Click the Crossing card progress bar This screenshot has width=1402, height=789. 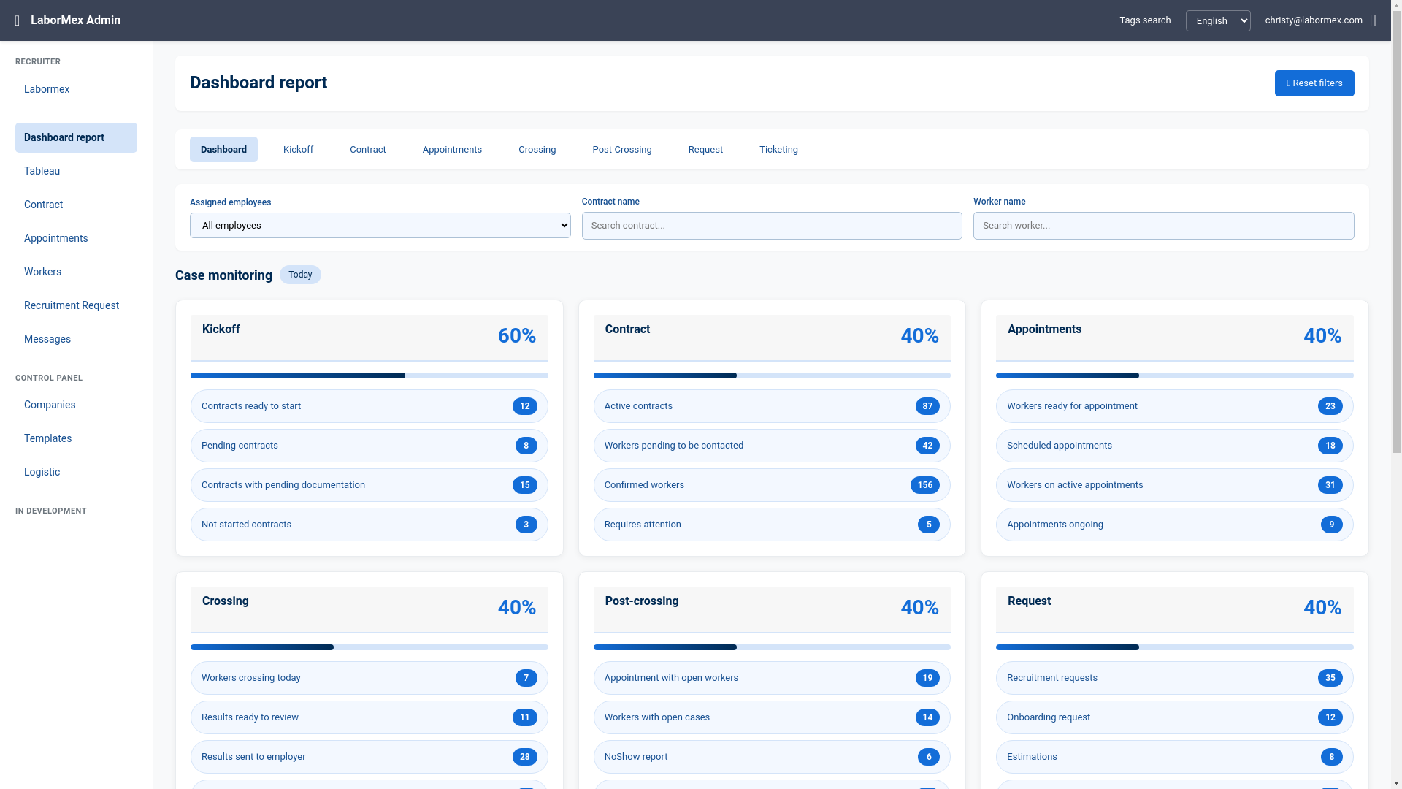[369, 647]
